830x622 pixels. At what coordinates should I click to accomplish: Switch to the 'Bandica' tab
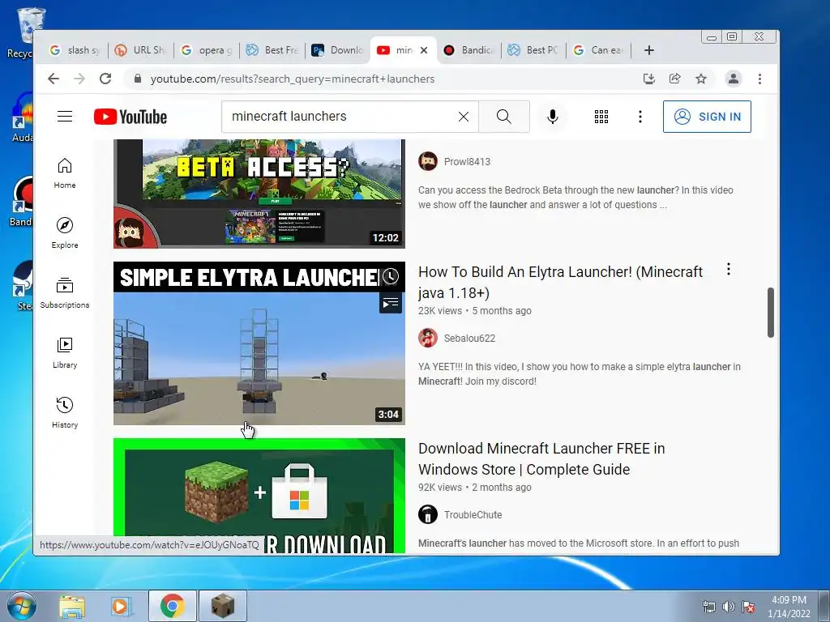[x=468, y=50]
